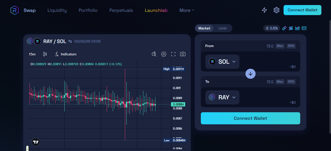Click the 26/06/08 03:06 timestamp
331x151 pixels.
tap(87, 41)
